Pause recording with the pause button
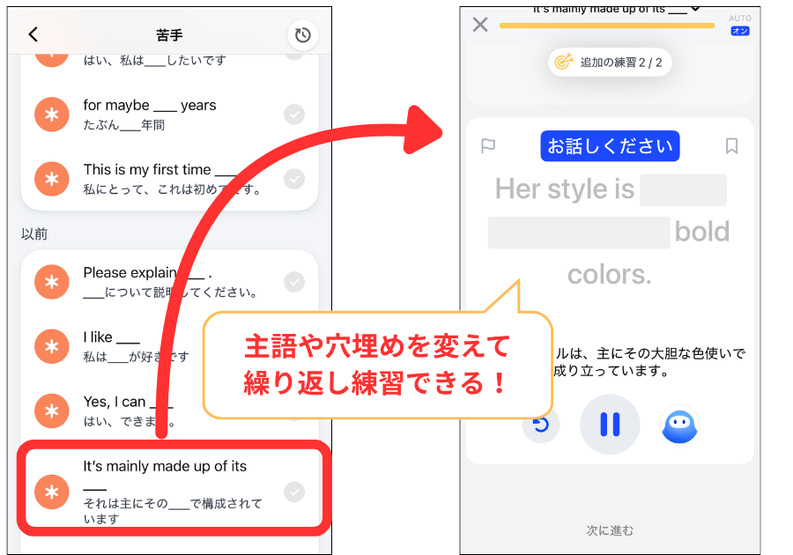Image resolution: width=793 pixels, height=555 pixels. pos(610,424)
